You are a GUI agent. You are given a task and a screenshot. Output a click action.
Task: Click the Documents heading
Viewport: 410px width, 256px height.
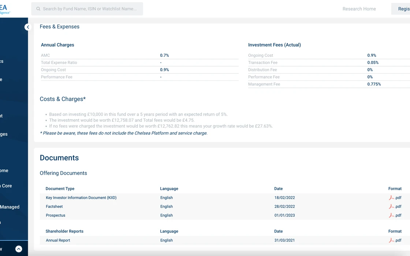point(59,158)
